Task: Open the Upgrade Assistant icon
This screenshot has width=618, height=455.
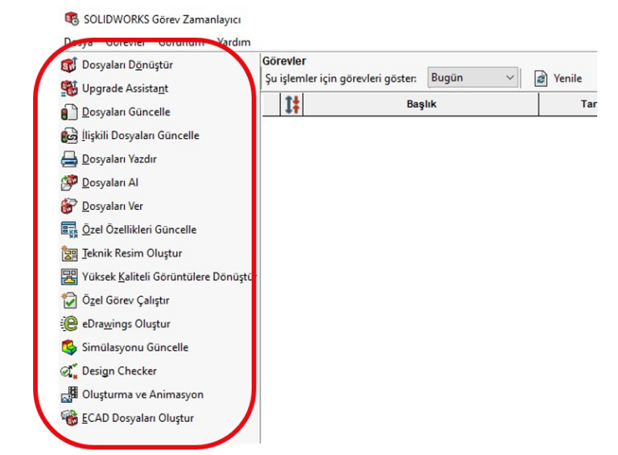Action: pyautogui.click(x=69, y=88)
